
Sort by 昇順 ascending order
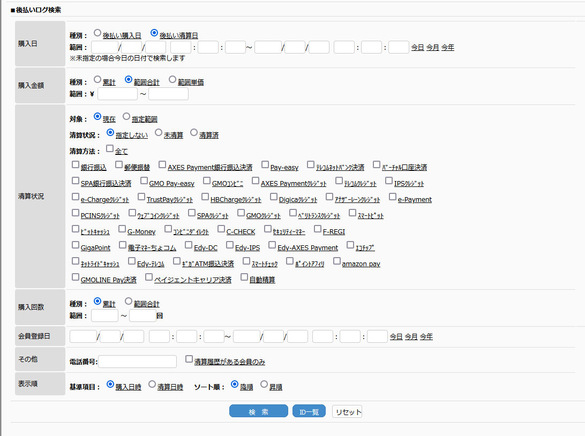(264, 384)
